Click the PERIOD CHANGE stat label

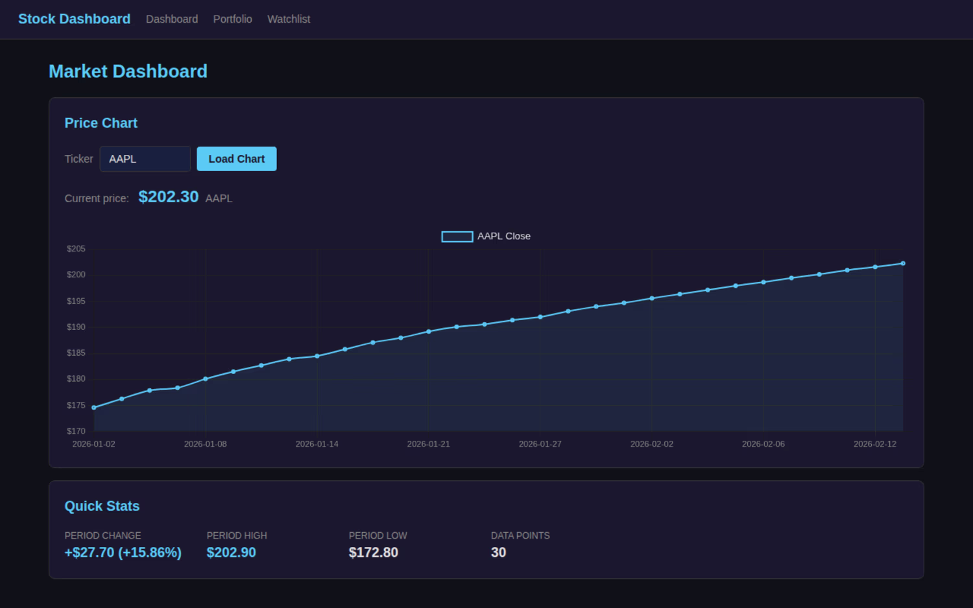[x=102, y=536]
